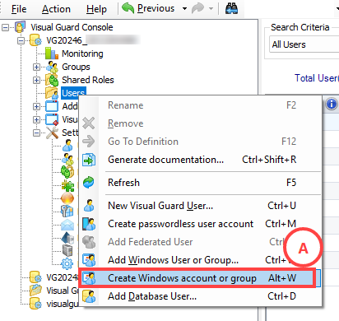The image size is (339, 321).
Task: Select the Groups people icon
Action: click(52, 67)
